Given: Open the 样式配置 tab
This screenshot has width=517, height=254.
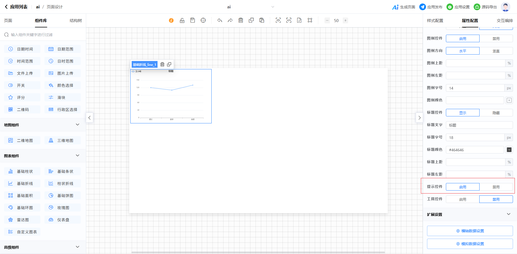Looking at the screenshot, I should [x=435, y=21].
